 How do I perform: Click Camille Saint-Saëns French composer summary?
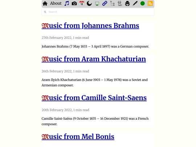click(95, 121)
